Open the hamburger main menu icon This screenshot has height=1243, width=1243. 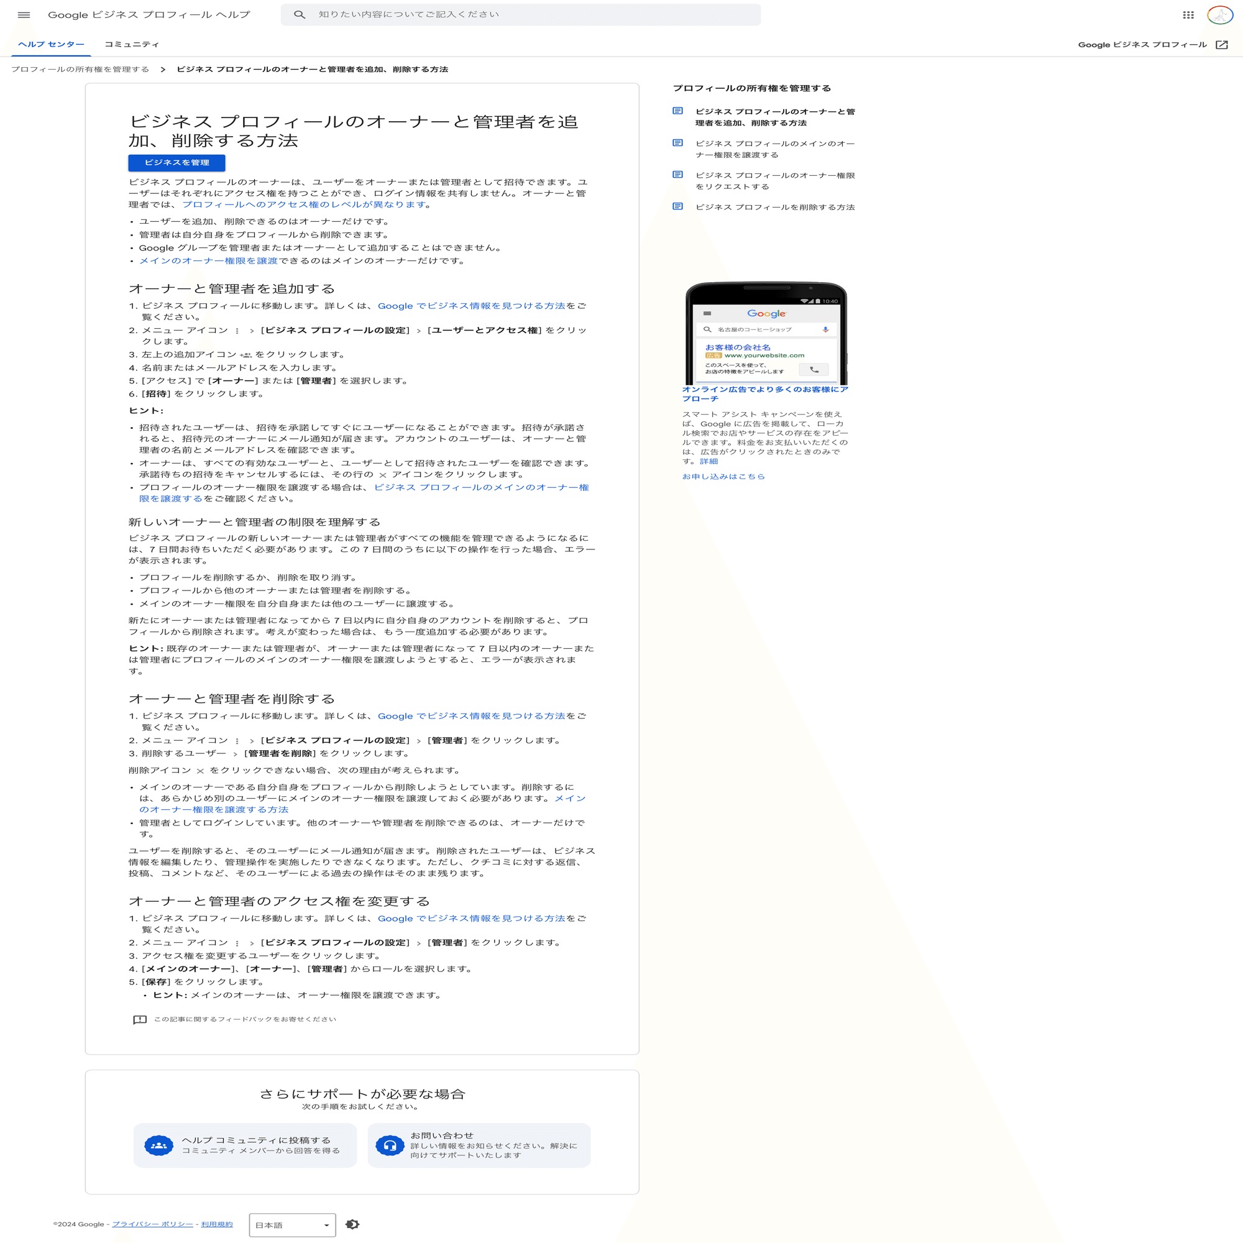tap(24, 15)
